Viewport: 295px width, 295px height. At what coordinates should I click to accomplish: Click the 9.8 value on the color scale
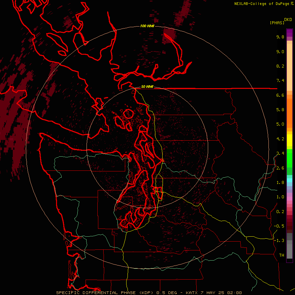coord(280,37)
